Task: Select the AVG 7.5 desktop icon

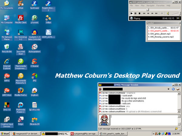Action: [7, 106]
